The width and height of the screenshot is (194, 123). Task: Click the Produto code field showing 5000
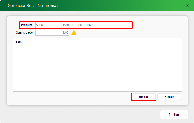47,25
